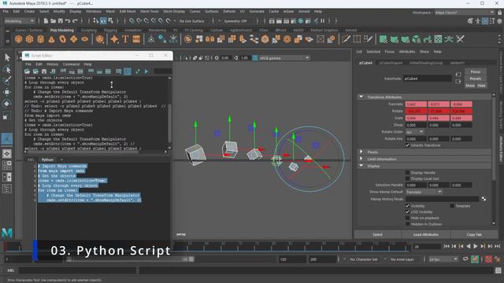504x283 pixels.
Task: Select the Scale tool in the toolbox
Action: click(x=7, y=116)
